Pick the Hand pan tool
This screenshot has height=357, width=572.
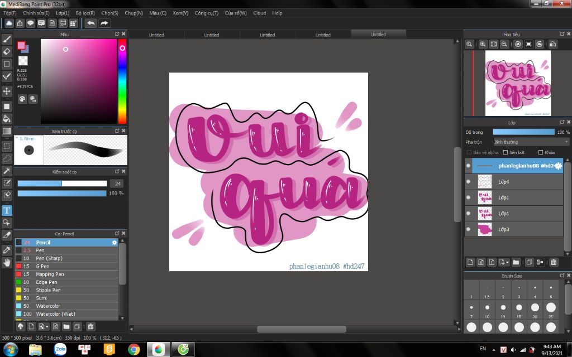[x=7, y=262]
